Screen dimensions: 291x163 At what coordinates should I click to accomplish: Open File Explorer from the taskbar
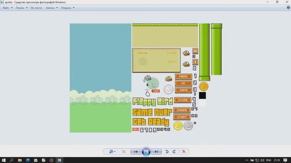point(20,160)
